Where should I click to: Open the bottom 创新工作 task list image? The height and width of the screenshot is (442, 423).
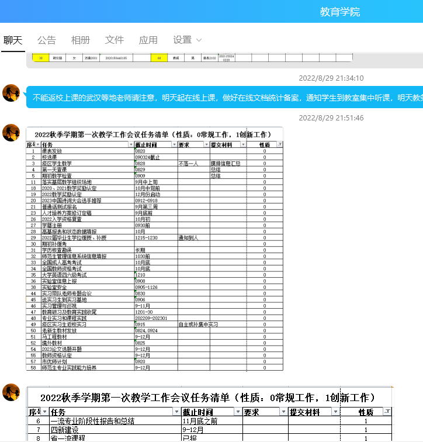tap(209, 414)
